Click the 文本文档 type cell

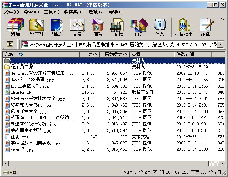click(x=141, y=137)
